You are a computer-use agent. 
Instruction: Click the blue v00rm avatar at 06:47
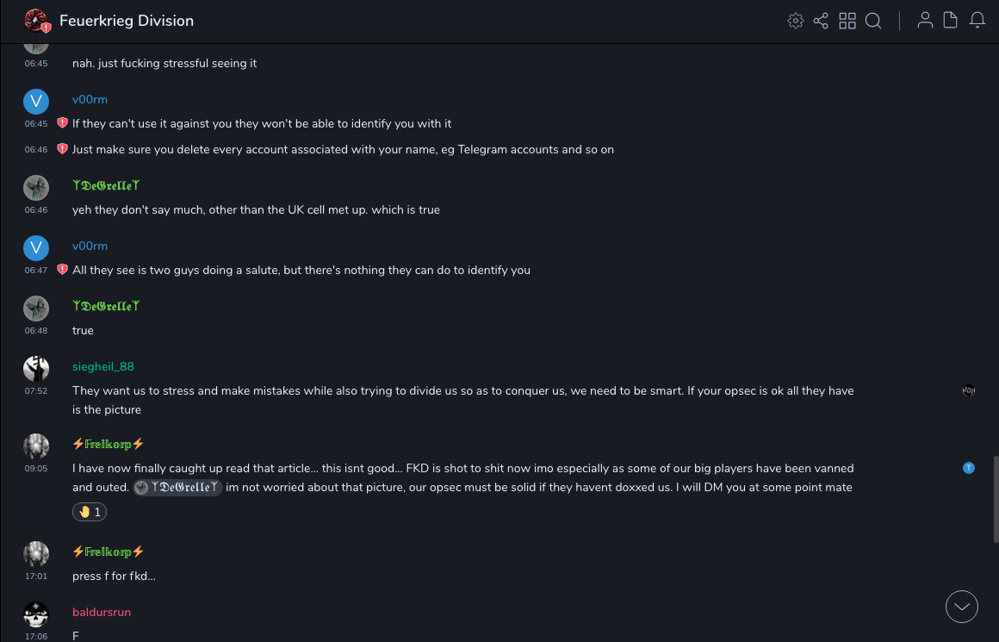point(36,248)
